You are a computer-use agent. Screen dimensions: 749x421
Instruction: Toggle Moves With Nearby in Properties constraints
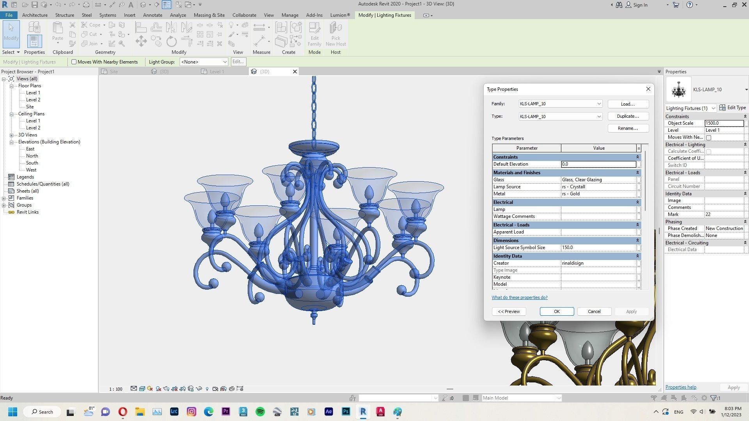coord(709,137)
